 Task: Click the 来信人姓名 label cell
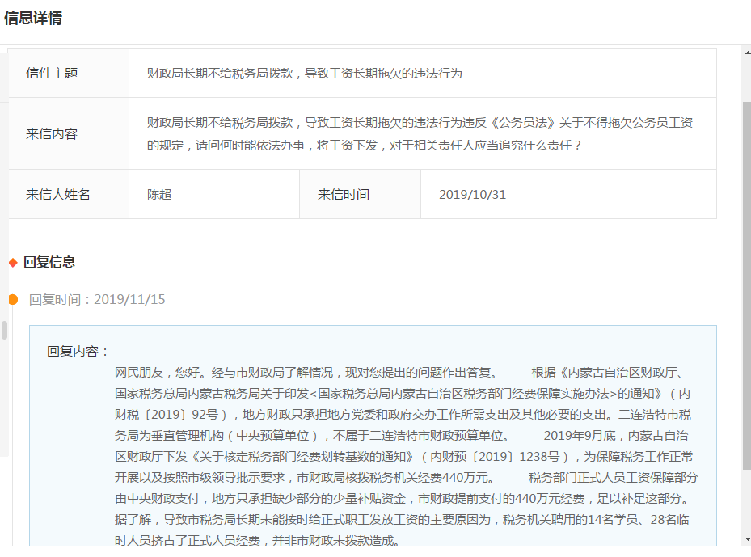[69, 195]
